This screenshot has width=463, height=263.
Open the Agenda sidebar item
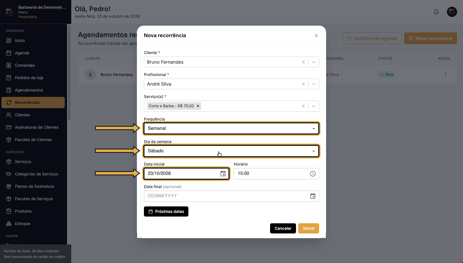pos(33,53)
